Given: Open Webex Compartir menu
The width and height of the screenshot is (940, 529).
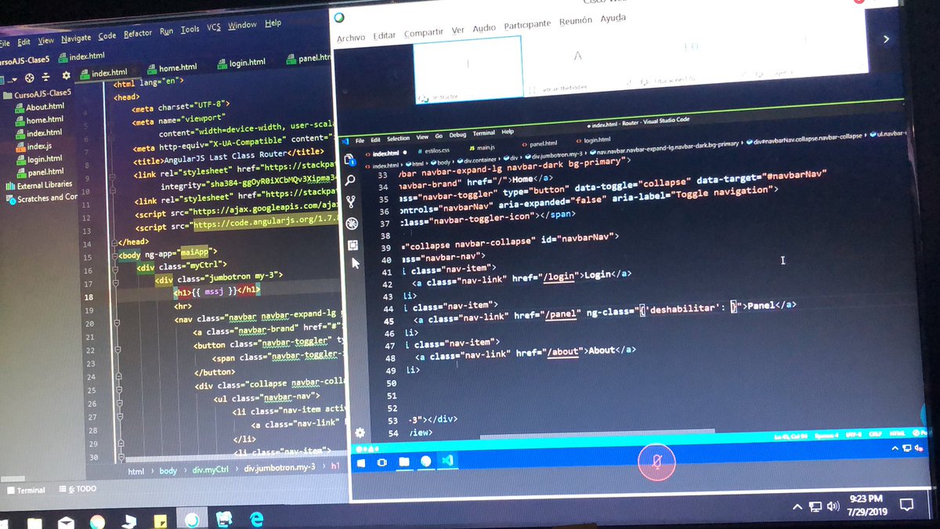Looking at the screenshot, I should pyautogui.click(x=424, y=32).
